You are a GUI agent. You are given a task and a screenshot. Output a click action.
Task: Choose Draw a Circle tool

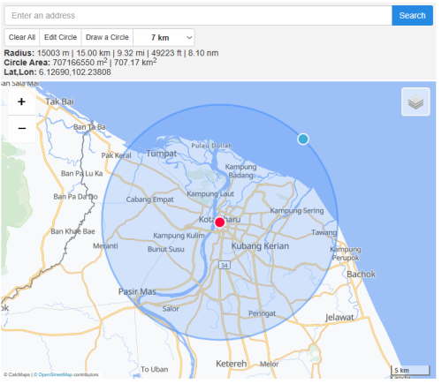coord(107,37)
